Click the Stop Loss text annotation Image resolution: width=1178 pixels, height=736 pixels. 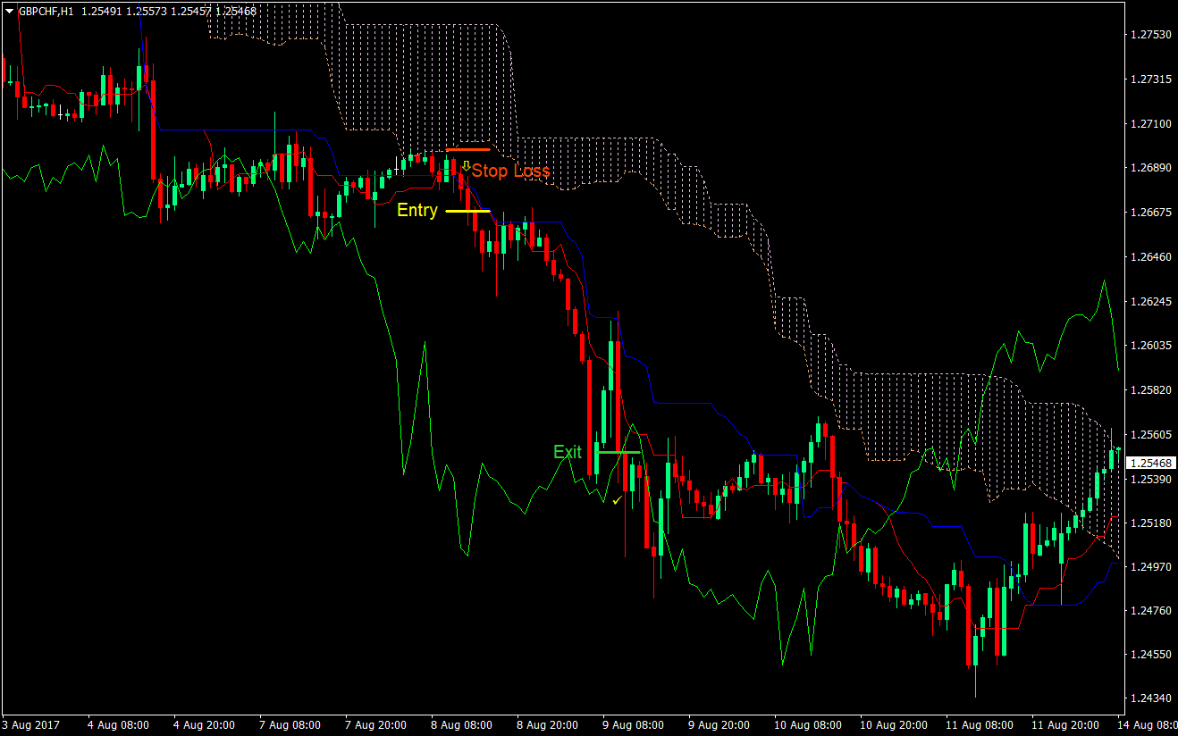(511, 171)
